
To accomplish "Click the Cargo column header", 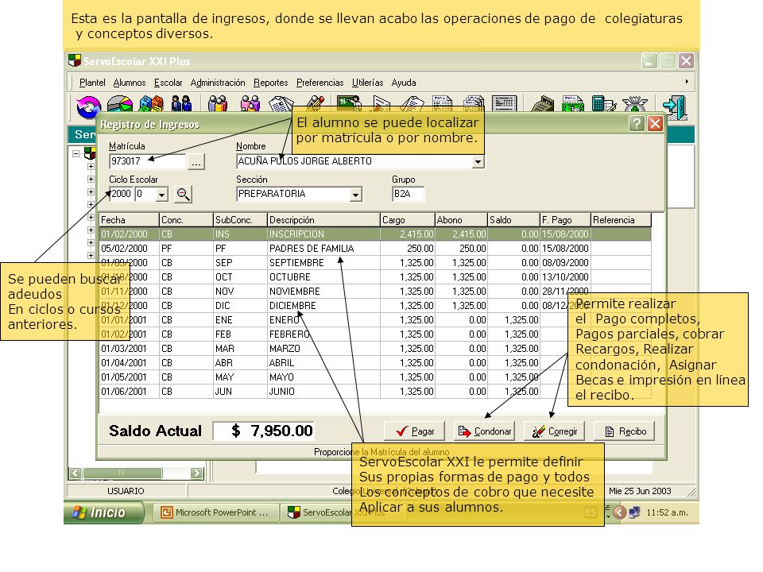I will click(x=407, y=220).
